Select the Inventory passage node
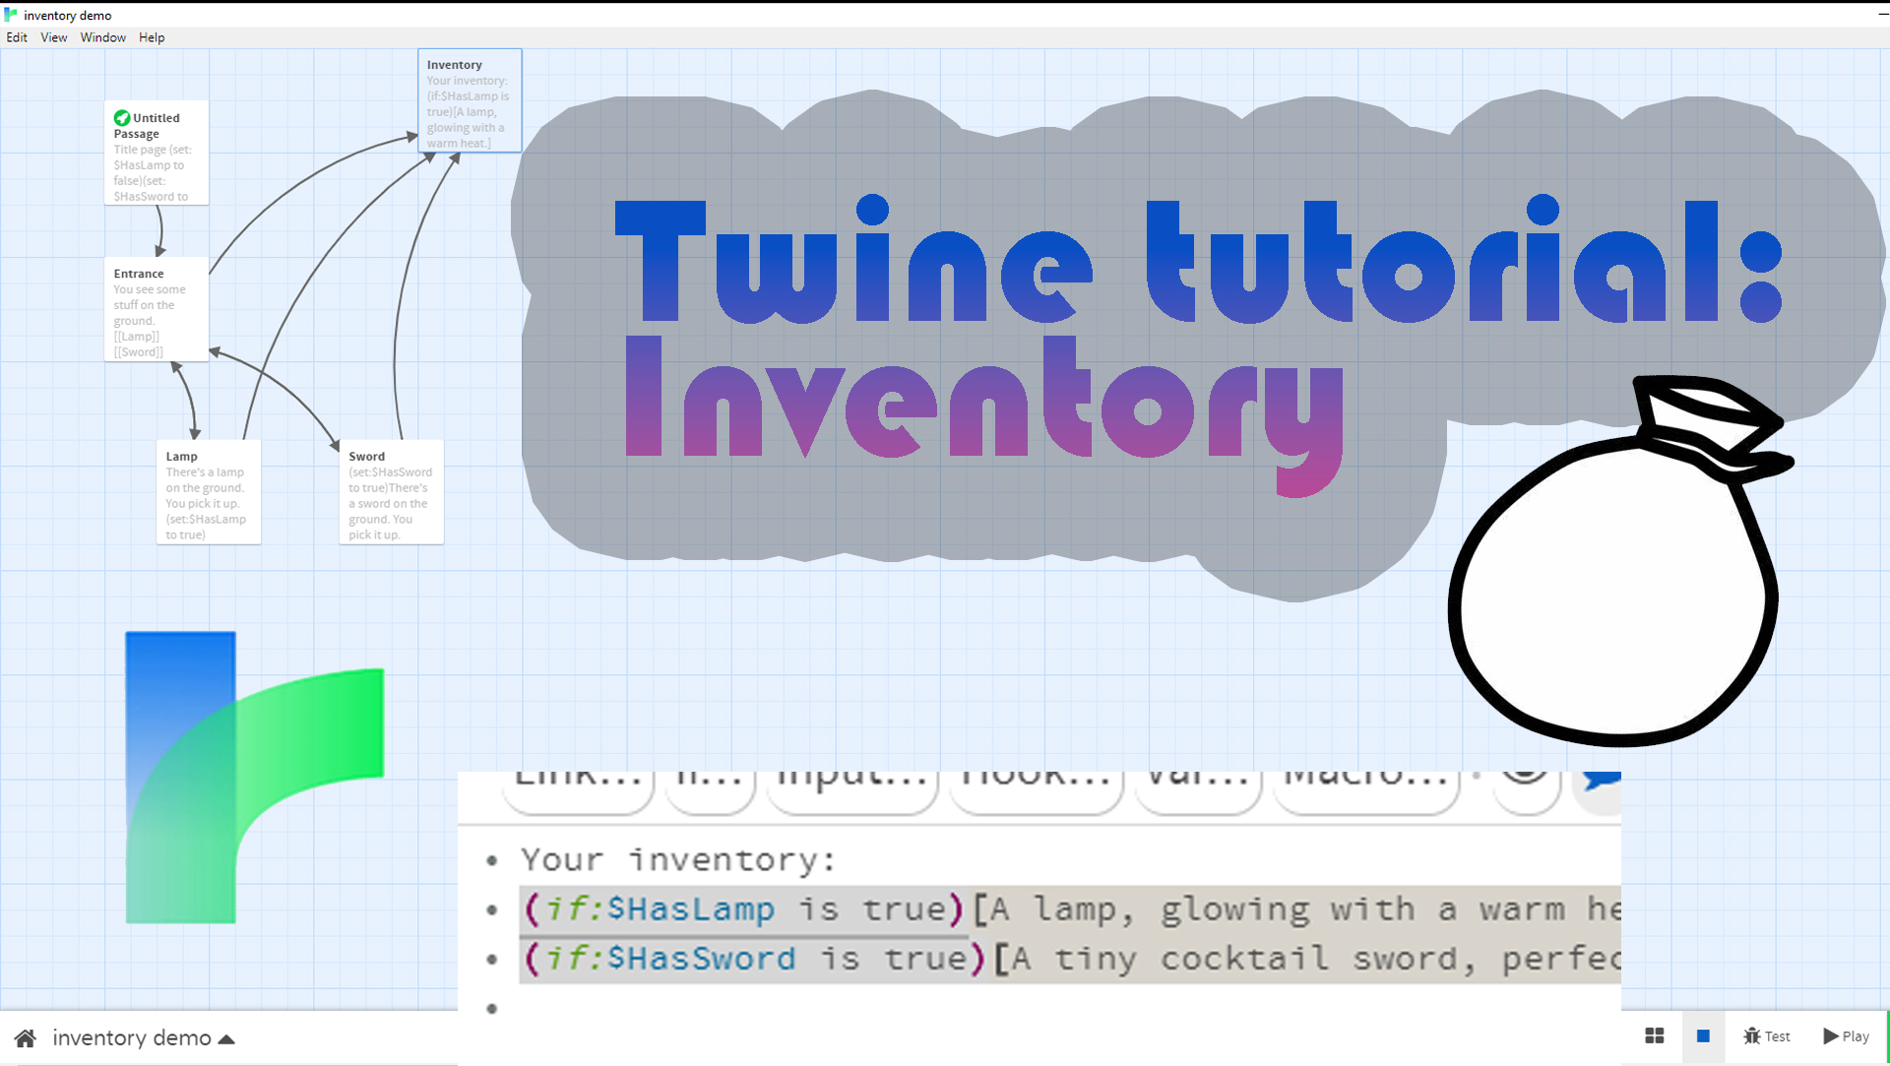This screenshot has height=1066, width=1890. pyautogui.click(x=470, y=99)
